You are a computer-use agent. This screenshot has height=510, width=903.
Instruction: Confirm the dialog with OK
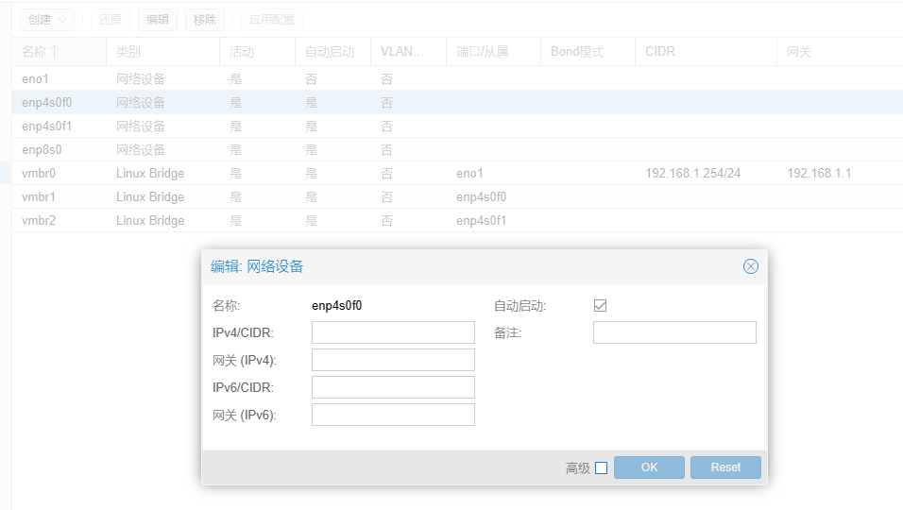[x=649, y=467]
